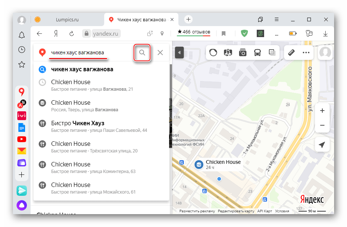Show public transport bus icon layer
The height and width of the screenshot is (227, 347).
click(x=257, y=53)
